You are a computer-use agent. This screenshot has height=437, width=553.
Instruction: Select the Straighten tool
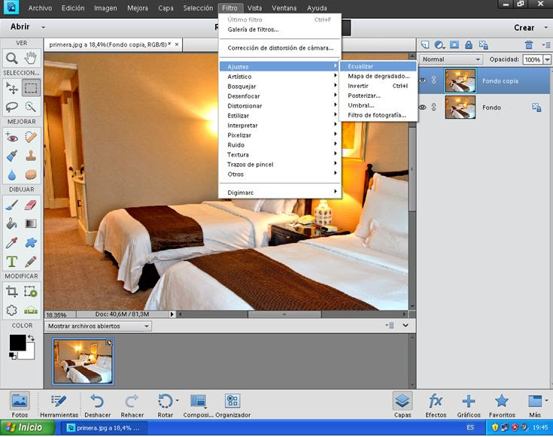(x=31, y=310)
